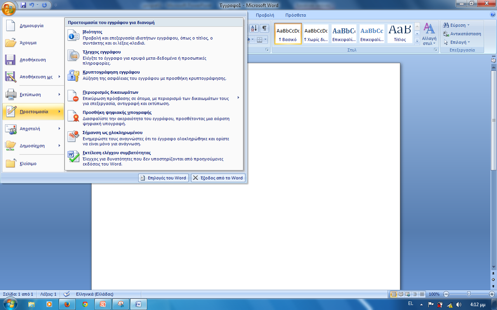497x310 pixels.
Task: Select the Τίτλος style thumbnail
Action: (400, 34)
